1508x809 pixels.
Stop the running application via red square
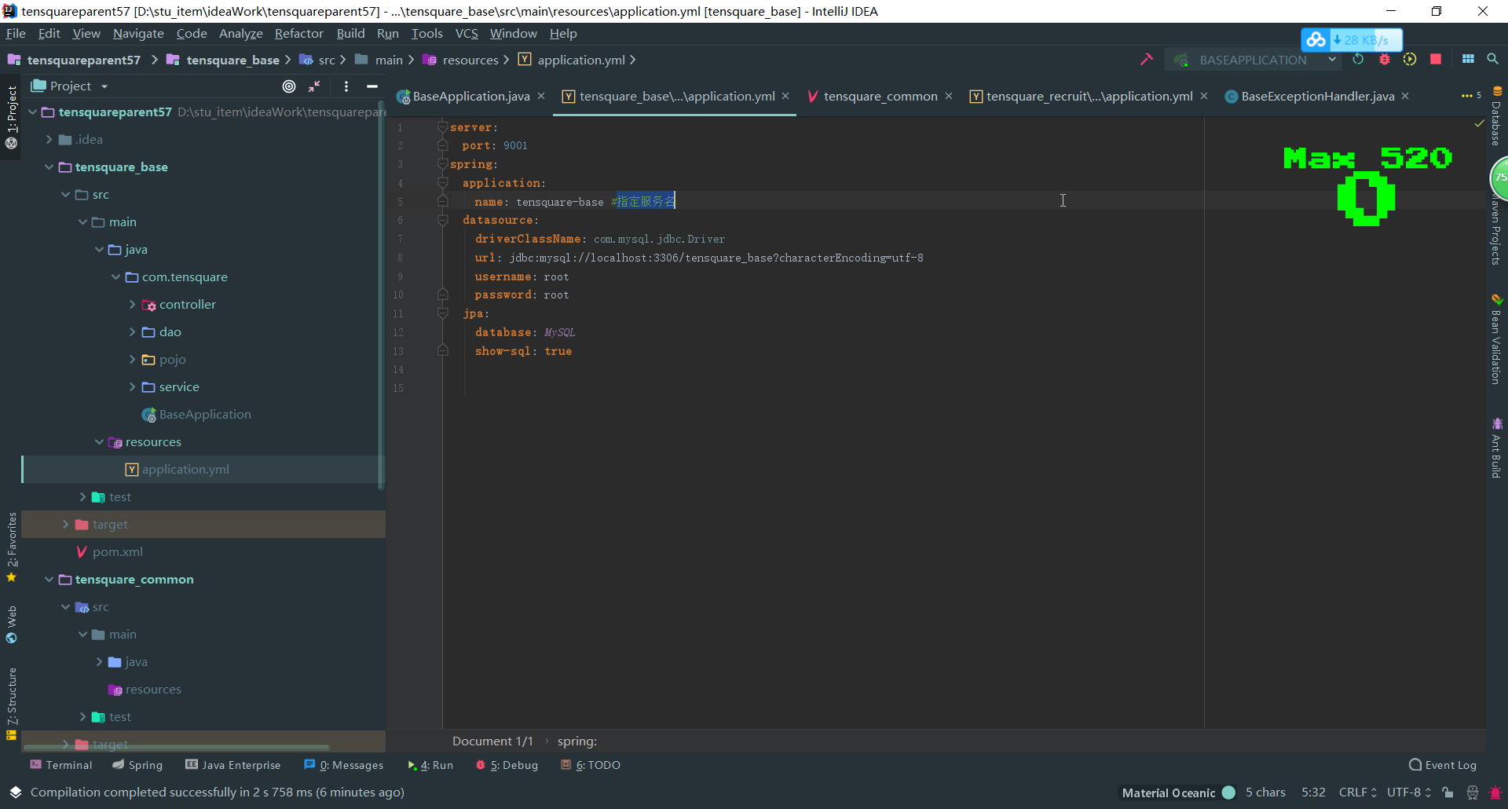pos(1436,60)
